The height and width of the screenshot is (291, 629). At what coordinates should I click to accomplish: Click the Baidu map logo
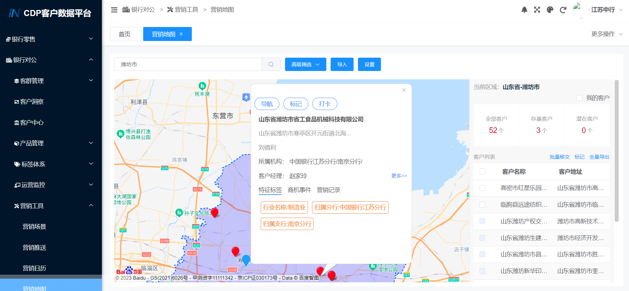click(129, 271)
